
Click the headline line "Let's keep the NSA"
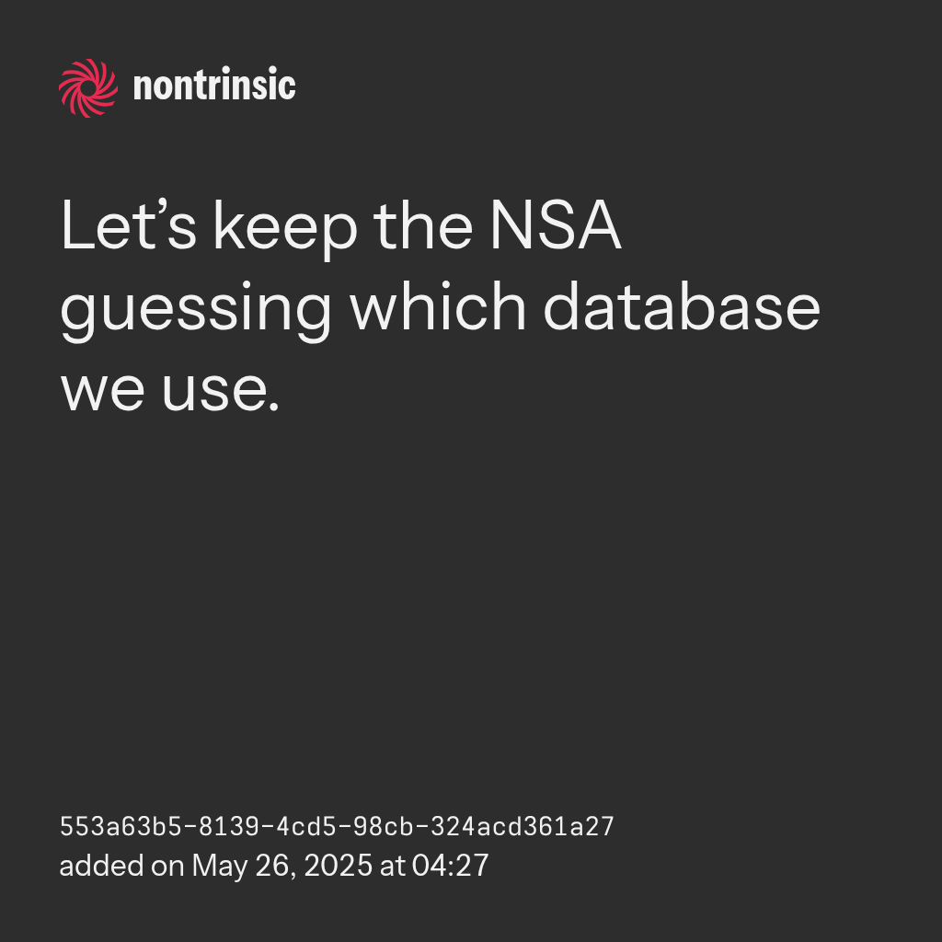point(341,227)
